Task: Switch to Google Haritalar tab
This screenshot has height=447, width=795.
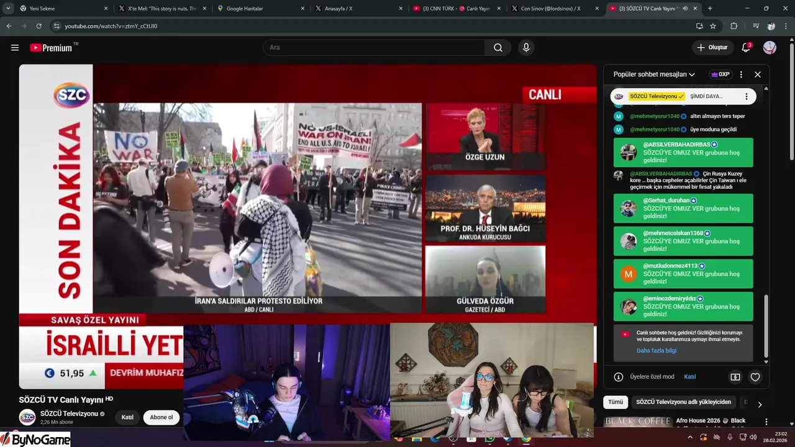Action: pos(261,9)
